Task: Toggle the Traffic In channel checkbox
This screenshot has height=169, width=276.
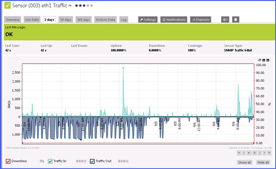Action: coord(50,161)
